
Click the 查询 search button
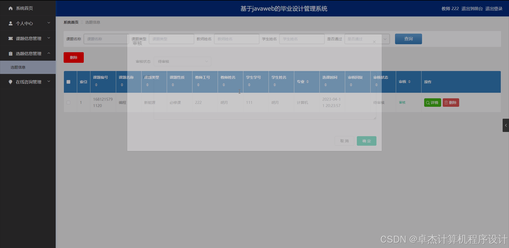(408, 39)
